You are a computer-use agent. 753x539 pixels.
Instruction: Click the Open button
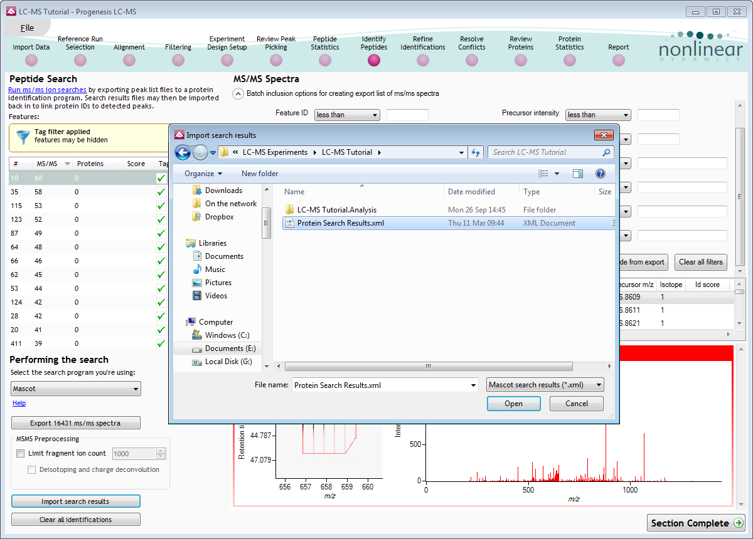click(513, 404)
